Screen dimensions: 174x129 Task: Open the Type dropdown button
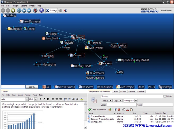[x=118, y=101]
